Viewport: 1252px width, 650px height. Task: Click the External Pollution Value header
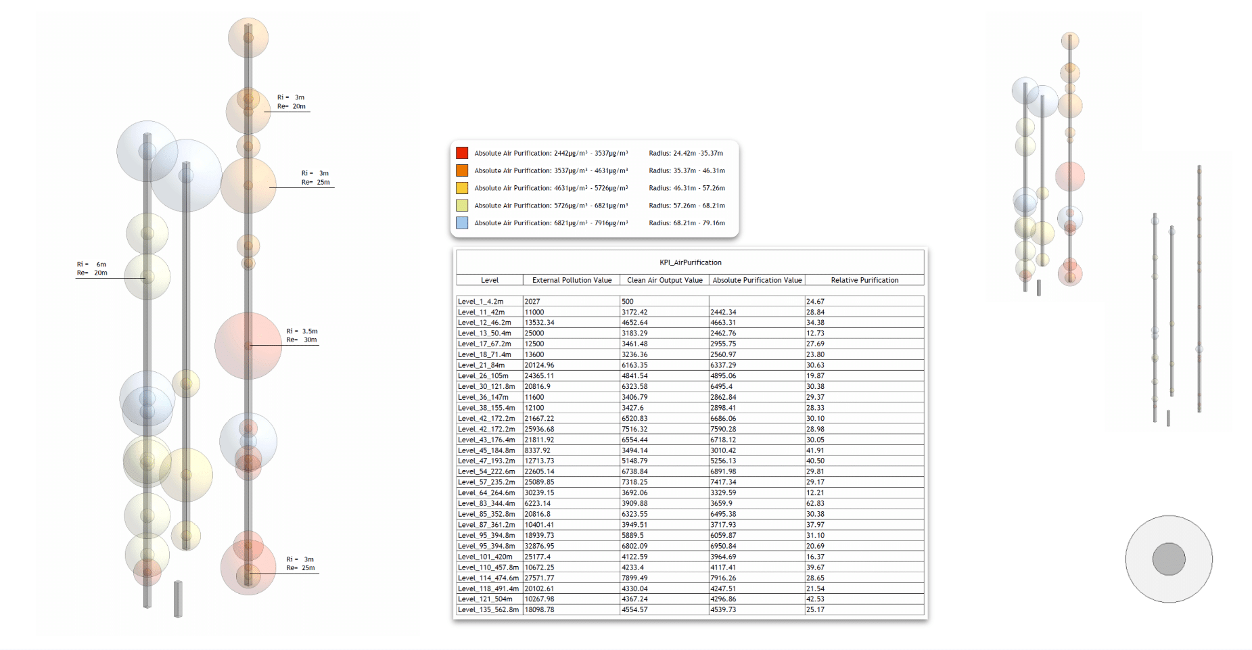coord(572,280)
